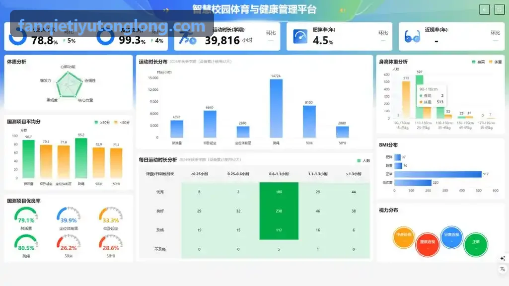509x286 pixels.
Task: Click the 33.3% orange gauge
Action: (x=110, y=216)
